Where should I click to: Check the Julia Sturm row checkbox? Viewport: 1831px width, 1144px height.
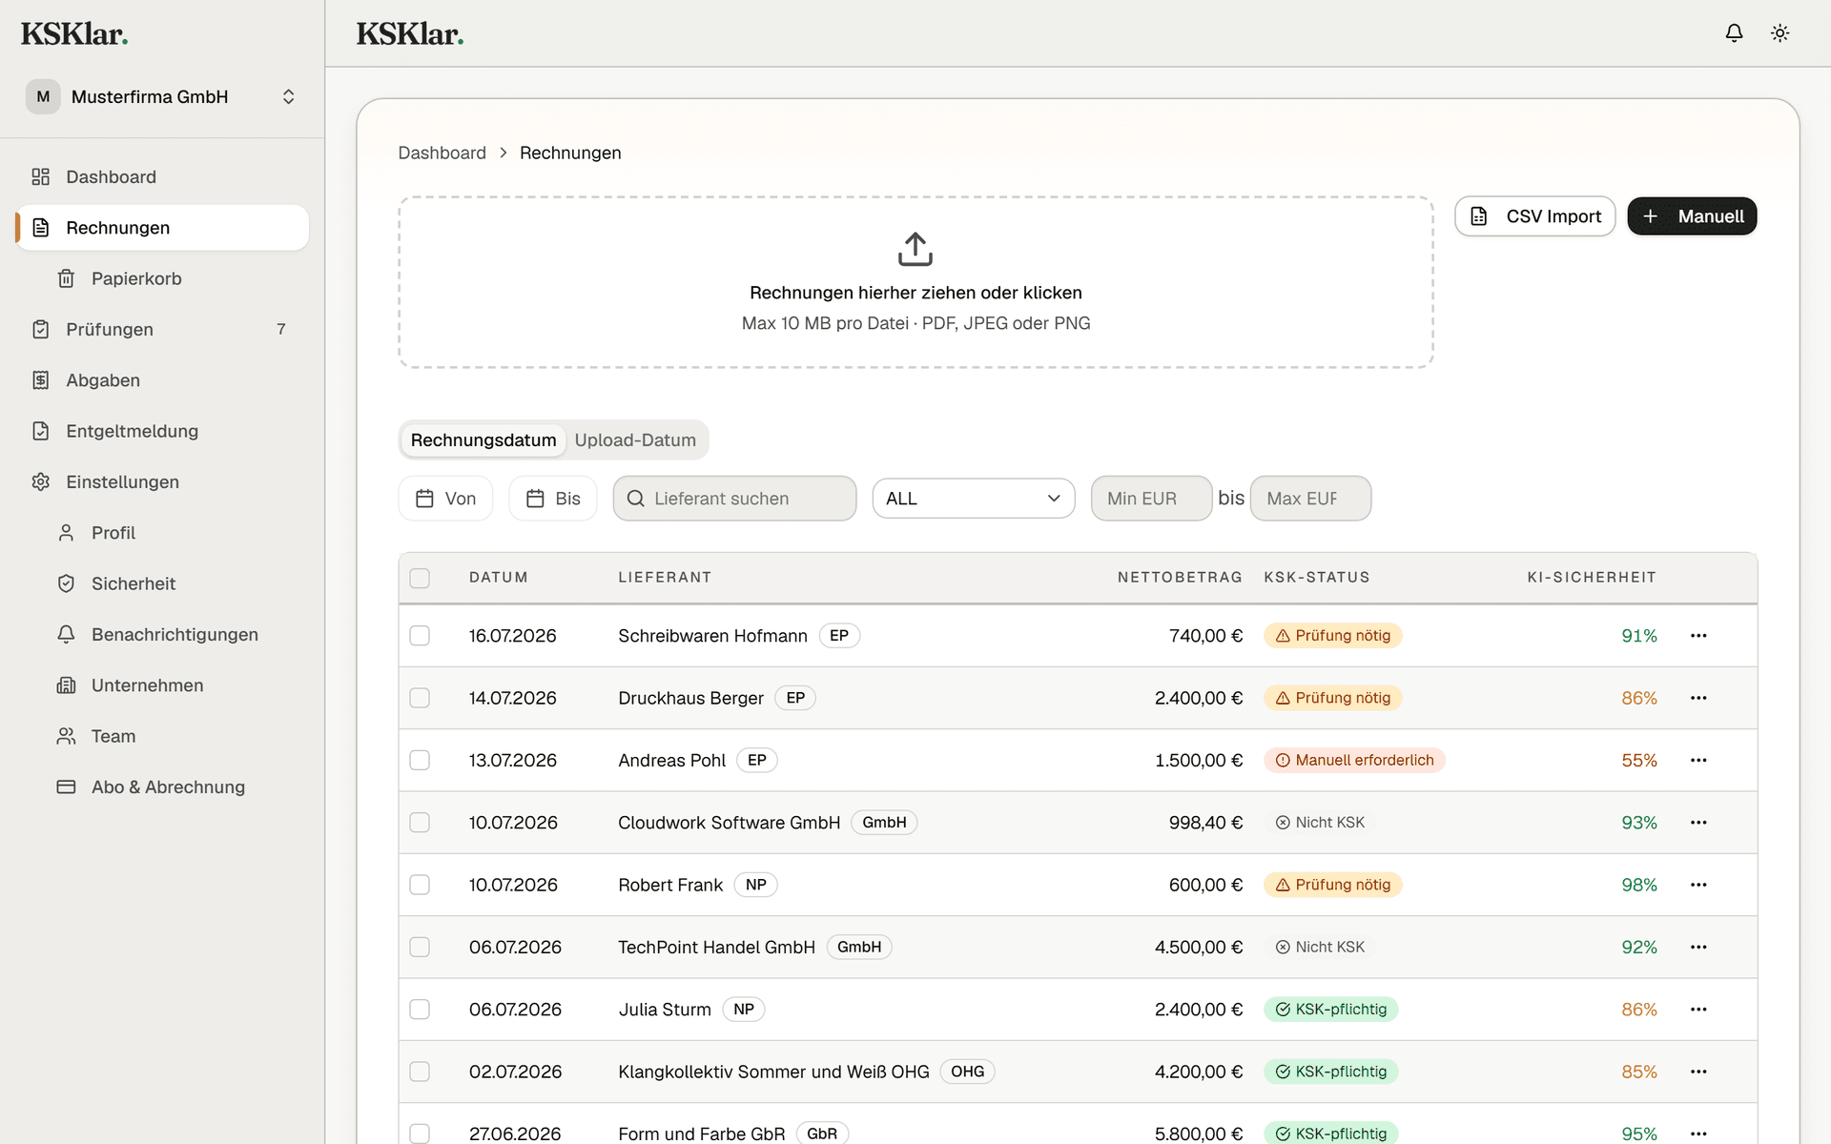420,1010
